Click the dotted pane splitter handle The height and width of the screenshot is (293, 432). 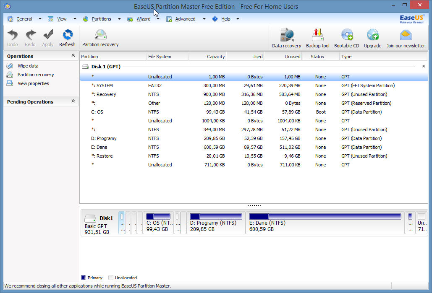click(254, 205)
